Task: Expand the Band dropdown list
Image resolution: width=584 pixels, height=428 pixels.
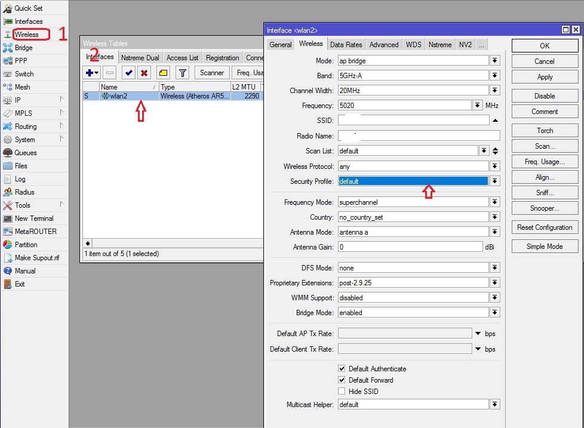Action: (x=494, y=76)
